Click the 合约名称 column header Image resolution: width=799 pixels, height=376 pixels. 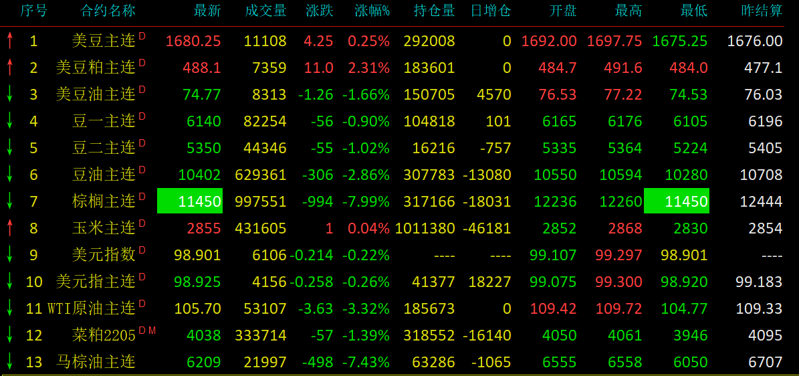pos(108,11)
